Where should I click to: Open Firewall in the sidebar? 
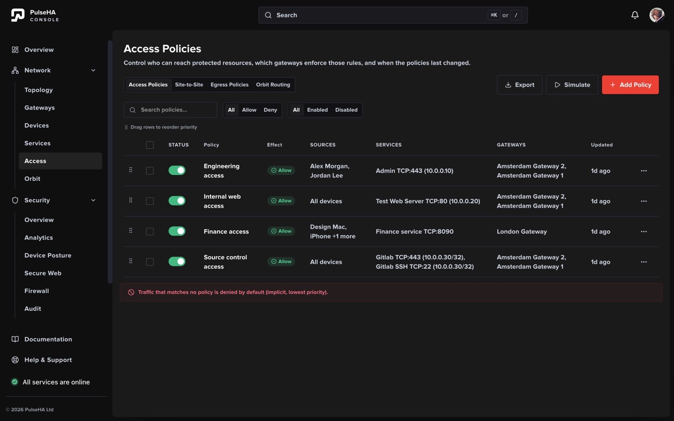pyautogui.click(x=60, y=291)
